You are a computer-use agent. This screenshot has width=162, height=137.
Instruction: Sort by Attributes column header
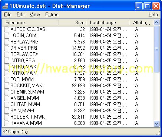pos(141,23)
